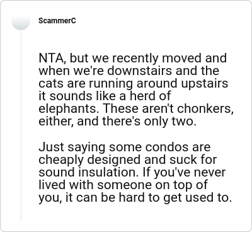Click the phrase cheaply designed
Screen dimensions: 252x232
[90, 159]
